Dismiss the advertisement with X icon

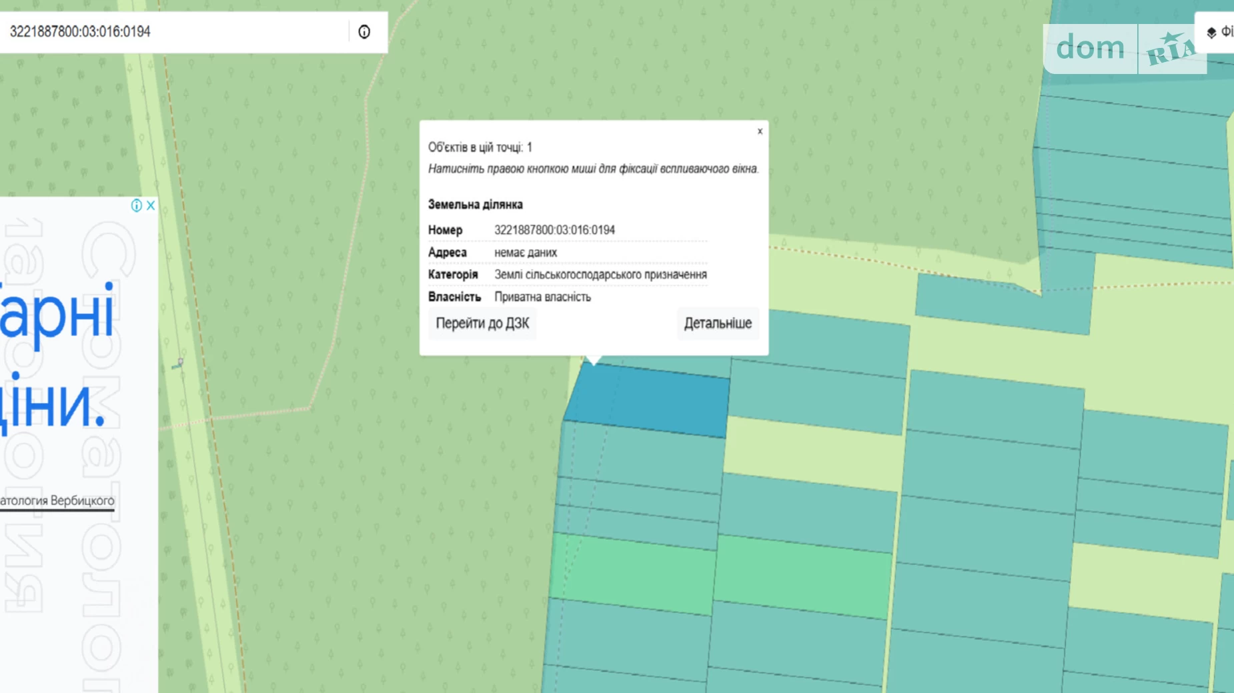click(x=151, y=205)
